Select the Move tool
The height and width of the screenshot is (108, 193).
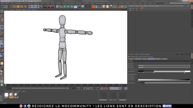tap(14, 7)
